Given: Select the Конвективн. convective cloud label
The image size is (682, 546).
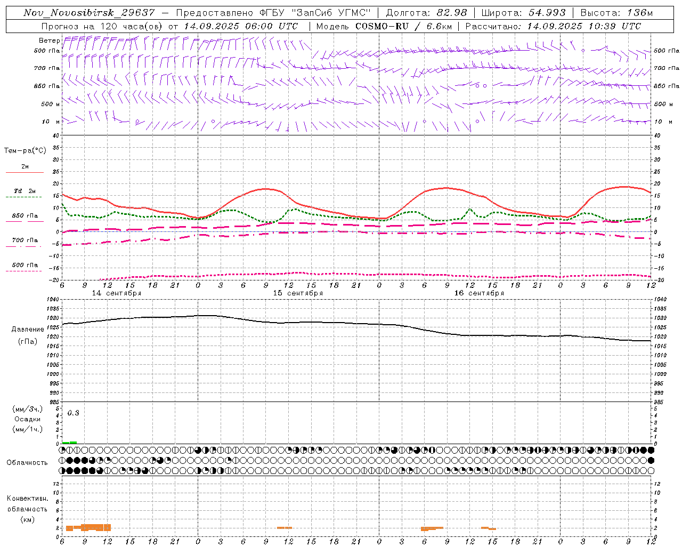Looking at the screenshot, I should click(x=27, y=499).
